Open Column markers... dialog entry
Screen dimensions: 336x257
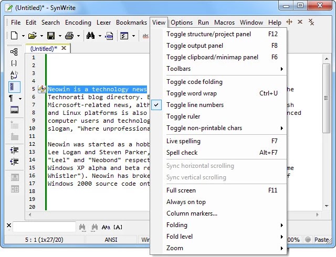pyautogui.click(x=218, y=213)
